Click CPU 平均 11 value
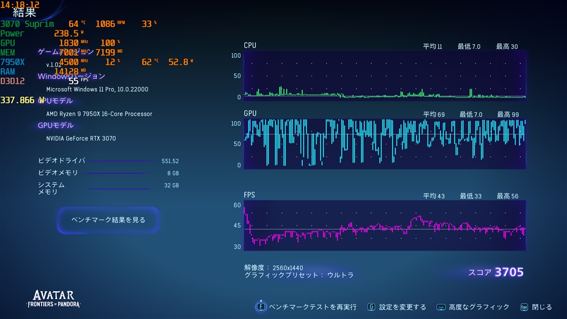The width and height of the screenshot is (567, 319). [x=432, y=47]
